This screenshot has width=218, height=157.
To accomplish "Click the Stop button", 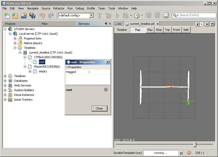I will (159, 30).
